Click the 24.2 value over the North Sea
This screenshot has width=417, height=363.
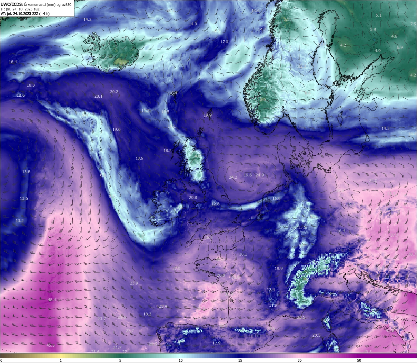pos(233,177)
